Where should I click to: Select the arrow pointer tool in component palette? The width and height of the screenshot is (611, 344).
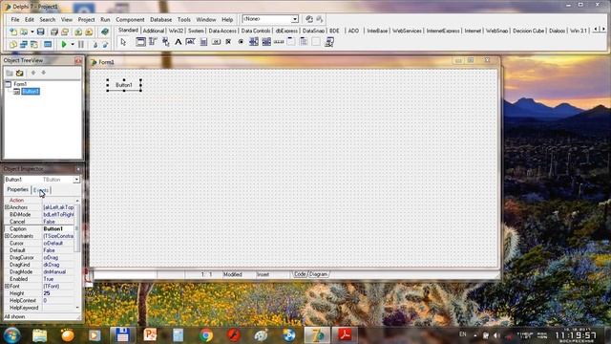point(123,42)
